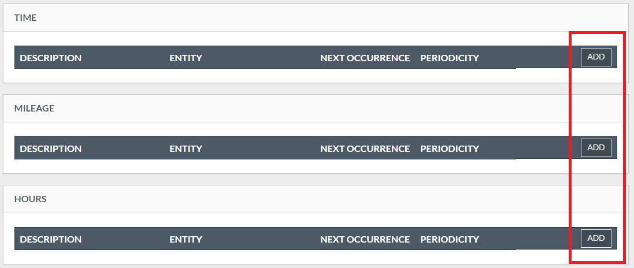
Task: Click ADD button in the MILEAGE section
Action: [x=596, y=148]
